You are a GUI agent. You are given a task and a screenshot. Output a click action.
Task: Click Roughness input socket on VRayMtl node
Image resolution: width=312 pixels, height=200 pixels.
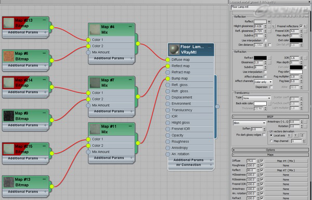pyautogui.click(x=168, y=142)
